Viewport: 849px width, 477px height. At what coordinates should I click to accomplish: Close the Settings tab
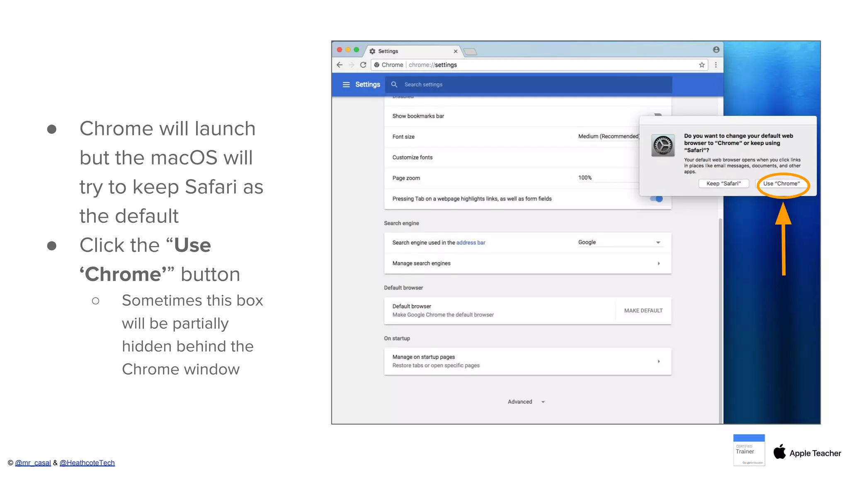456,51
